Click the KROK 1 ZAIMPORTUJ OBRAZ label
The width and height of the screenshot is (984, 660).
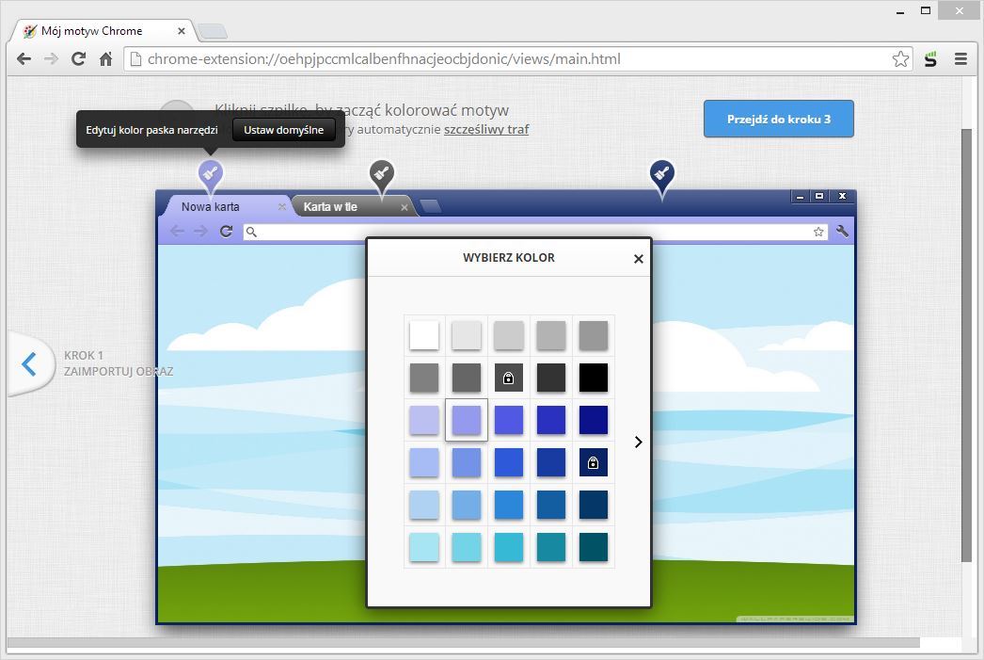coord(119,363)
